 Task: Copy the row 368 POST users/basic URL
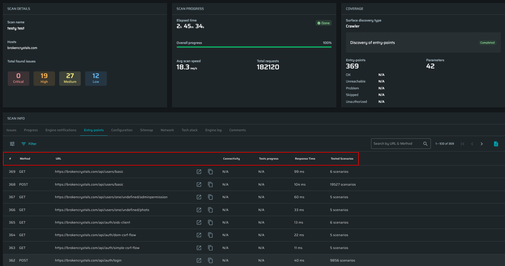[x=210, y=184]
